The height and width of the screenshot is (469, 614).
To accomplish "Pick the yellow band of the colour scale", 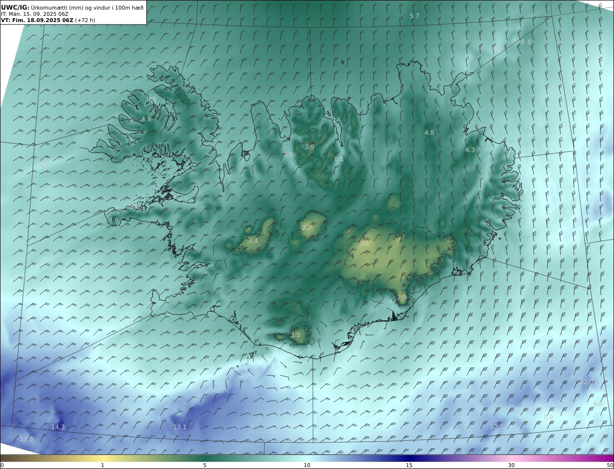I will click(103, 458).
